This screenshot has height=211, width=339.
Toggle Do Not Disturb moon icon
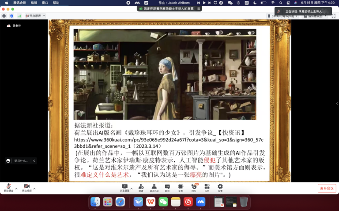[255, 3]
